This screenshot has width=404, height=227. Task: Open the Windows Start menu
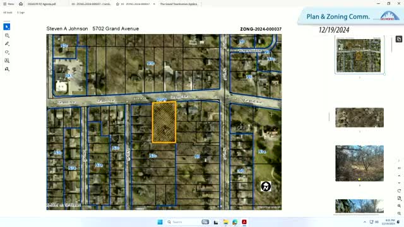coord(160,222)
